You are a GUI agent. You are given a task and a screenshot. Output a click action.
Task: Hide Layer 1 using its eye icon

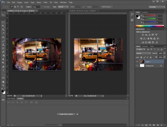pos(137,61)
